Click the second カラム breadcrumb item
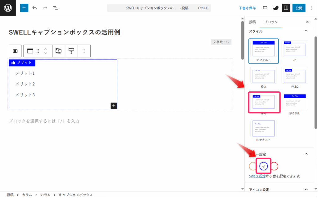318x198 pixels. pos(45,195)
